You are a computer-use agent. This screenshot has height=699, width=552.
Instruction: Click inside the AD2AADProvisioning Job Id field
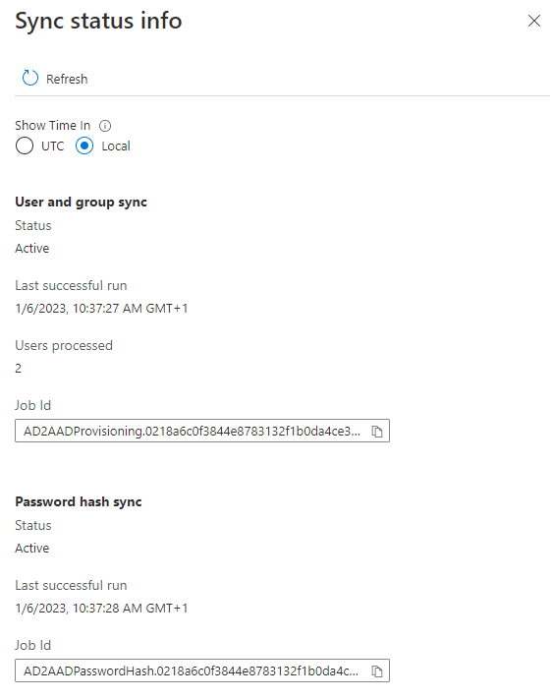coord(192,431)
